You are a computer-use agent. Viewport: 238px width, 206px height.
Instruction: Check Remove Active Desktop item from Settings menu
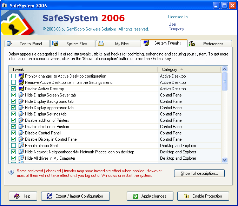tap(13, 82)
